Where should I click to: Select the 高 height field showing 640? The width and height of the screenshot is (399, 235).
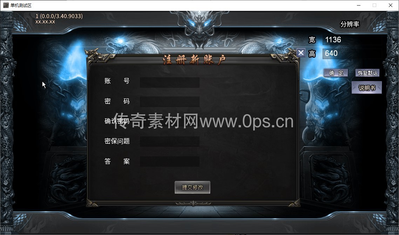(x=352, y=54)
